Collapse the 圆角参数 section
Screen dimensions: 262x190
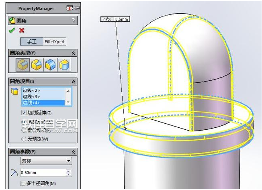(x=73, y=152)
